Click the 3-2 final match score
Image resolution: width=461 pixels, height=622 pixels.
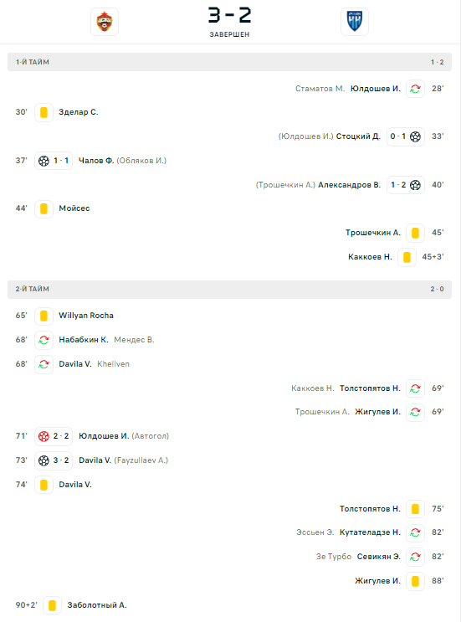coord(230,15)
